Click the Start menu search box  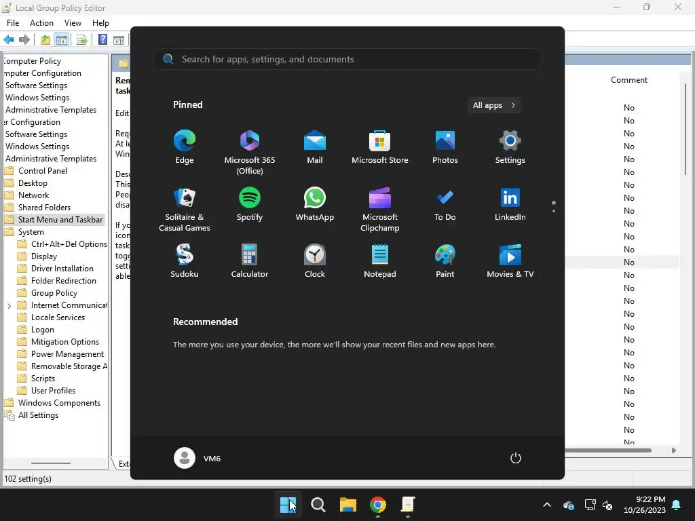[x=347, y=60]
